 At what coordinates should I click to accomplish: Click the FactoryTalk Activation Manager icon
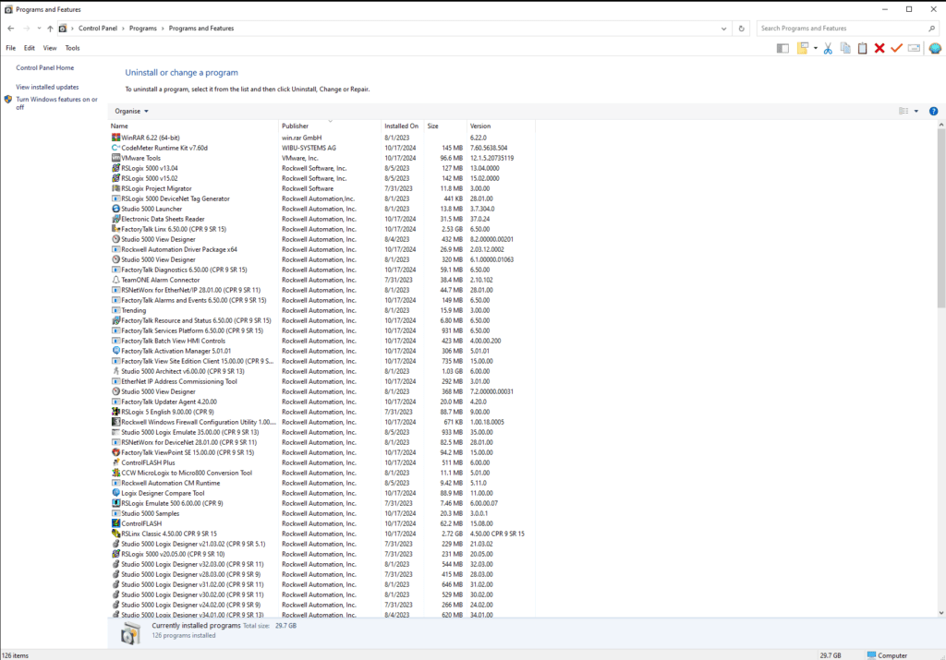point(115,351)
